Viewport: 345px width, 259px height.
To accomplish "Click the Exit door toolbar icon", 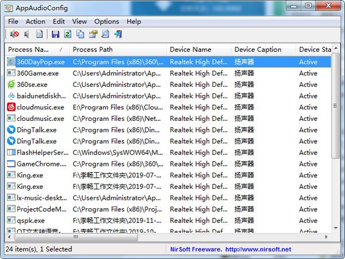I will 118,35.
